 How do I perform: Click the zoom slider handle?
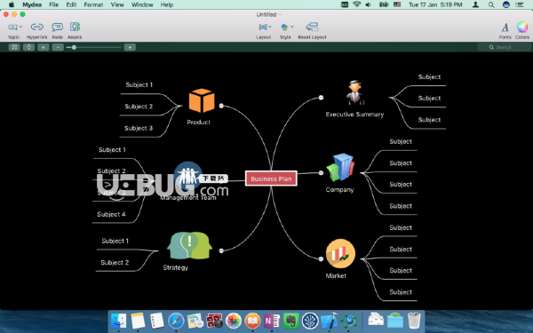coord(74,47)
